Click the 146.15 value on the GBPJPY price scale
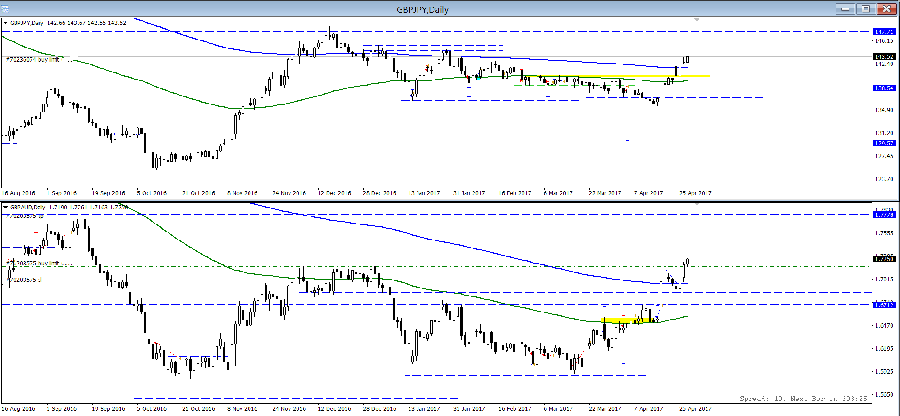This screenshot has width=900, height=416. pyautogui.click(x=884, y=41)
